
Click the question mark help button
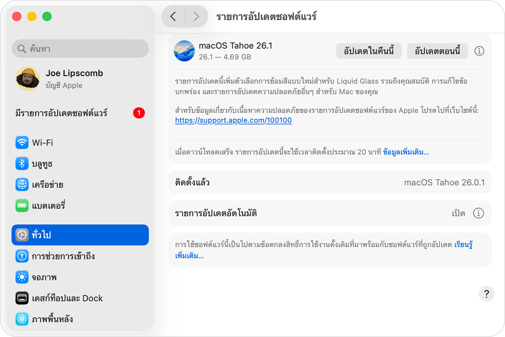pyautogui.click(x=486, y=294)
